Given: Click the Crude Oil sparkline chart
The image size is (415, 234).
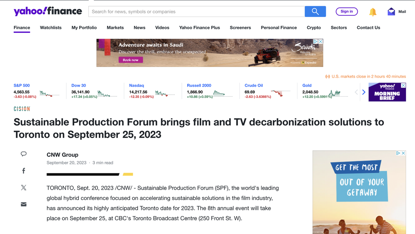Looking at the screenshot, I should pyautogui.click(x=281, y=93).
